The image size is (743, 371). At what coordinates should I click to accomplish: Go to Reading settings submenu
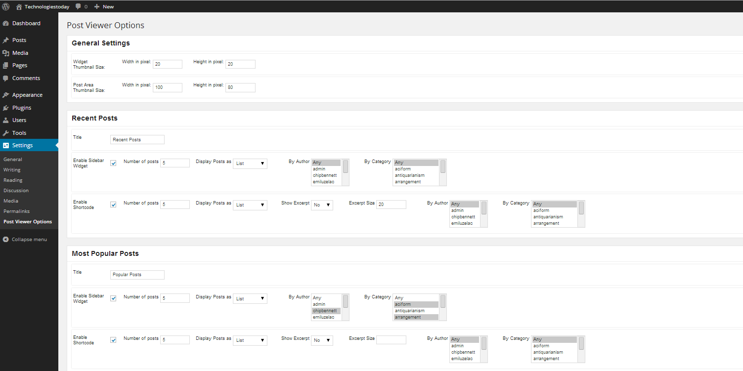click(13, 180)
